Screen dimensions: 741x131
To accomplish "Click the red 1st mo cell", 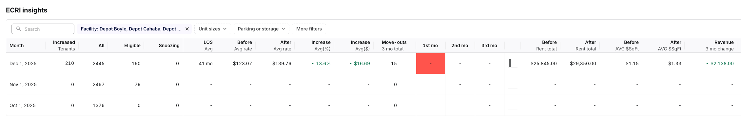I will 430,64.
